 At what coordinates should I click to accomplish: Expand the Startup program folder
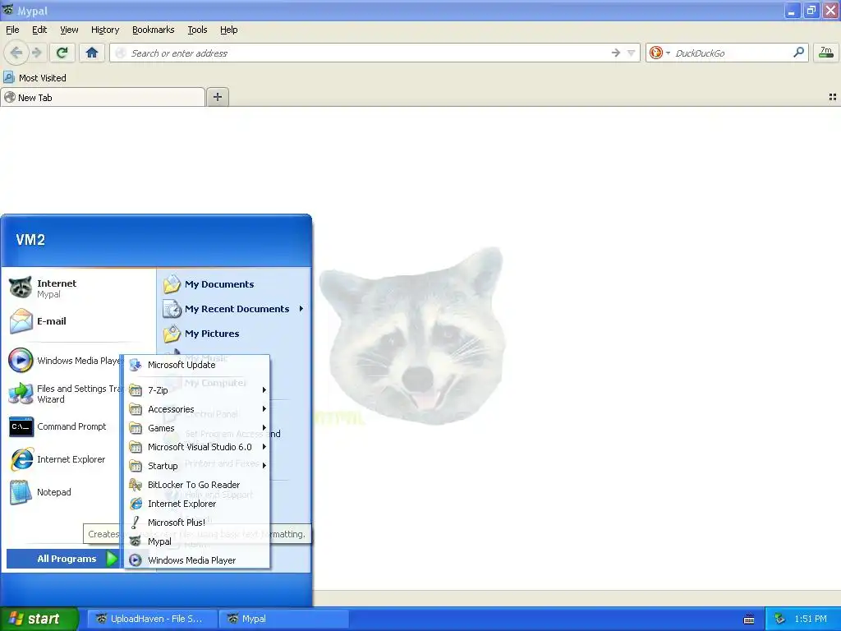tap(197, 466)
